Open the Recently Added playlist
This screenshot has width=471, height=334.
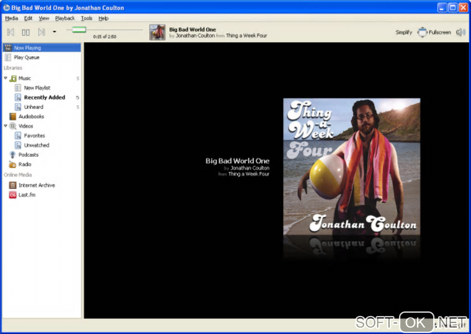pyautogui.click(x=44, y=97)
